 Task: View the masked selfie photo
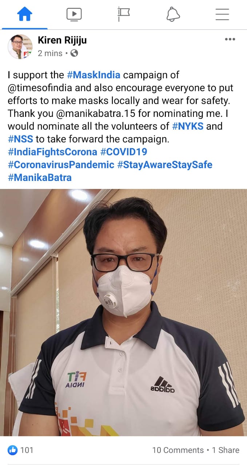(124, 312)
